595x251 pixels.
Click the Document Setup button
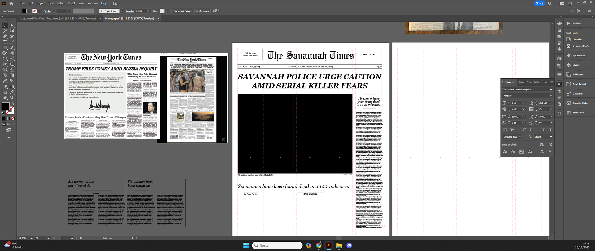click(x=182, y=11)
